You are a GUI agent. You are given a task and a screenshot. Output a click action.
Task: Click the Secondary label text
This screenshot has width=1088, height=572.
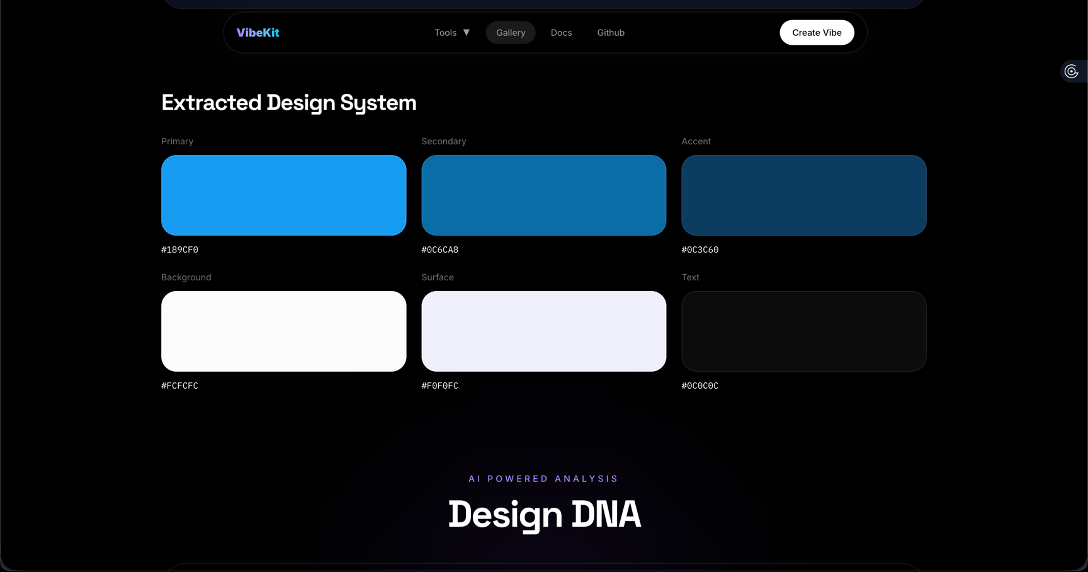[443, 142]
